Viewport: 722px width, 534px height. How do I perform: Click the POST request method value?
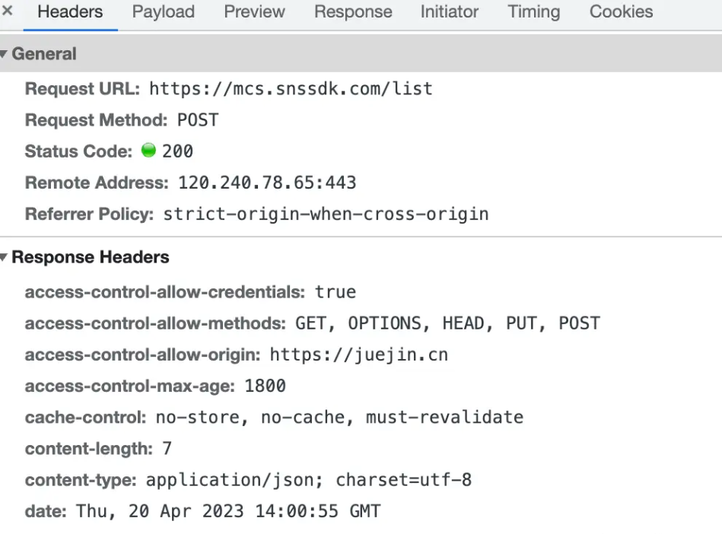click(x=197, y=120)
